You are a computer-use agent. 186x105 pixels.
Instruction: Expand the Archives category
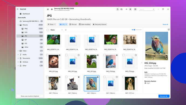(x=18, y=62)
